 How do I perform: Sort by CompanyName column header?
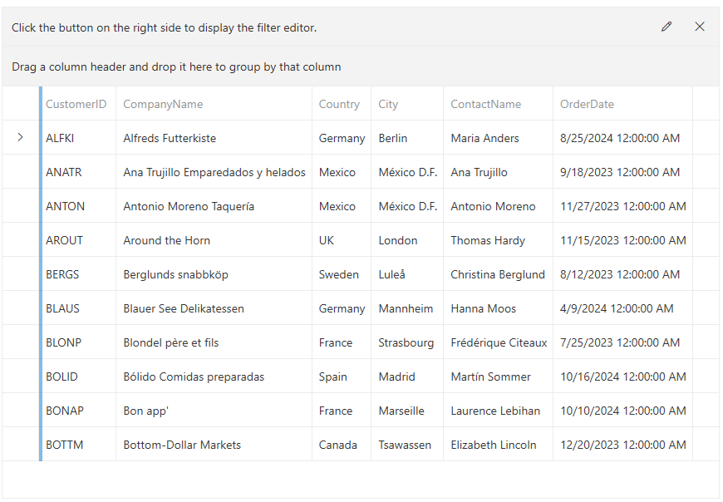click(x=163, y=104)
